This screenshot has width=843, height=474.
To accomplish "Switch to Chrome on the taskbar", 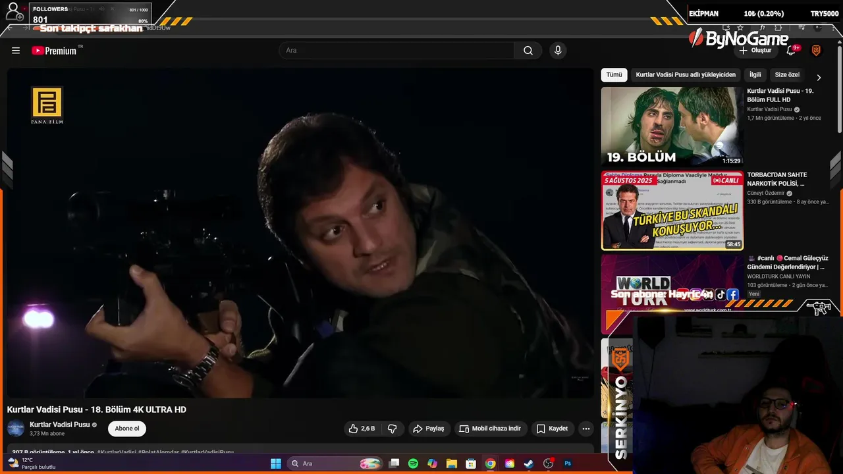I will point(490,463).
